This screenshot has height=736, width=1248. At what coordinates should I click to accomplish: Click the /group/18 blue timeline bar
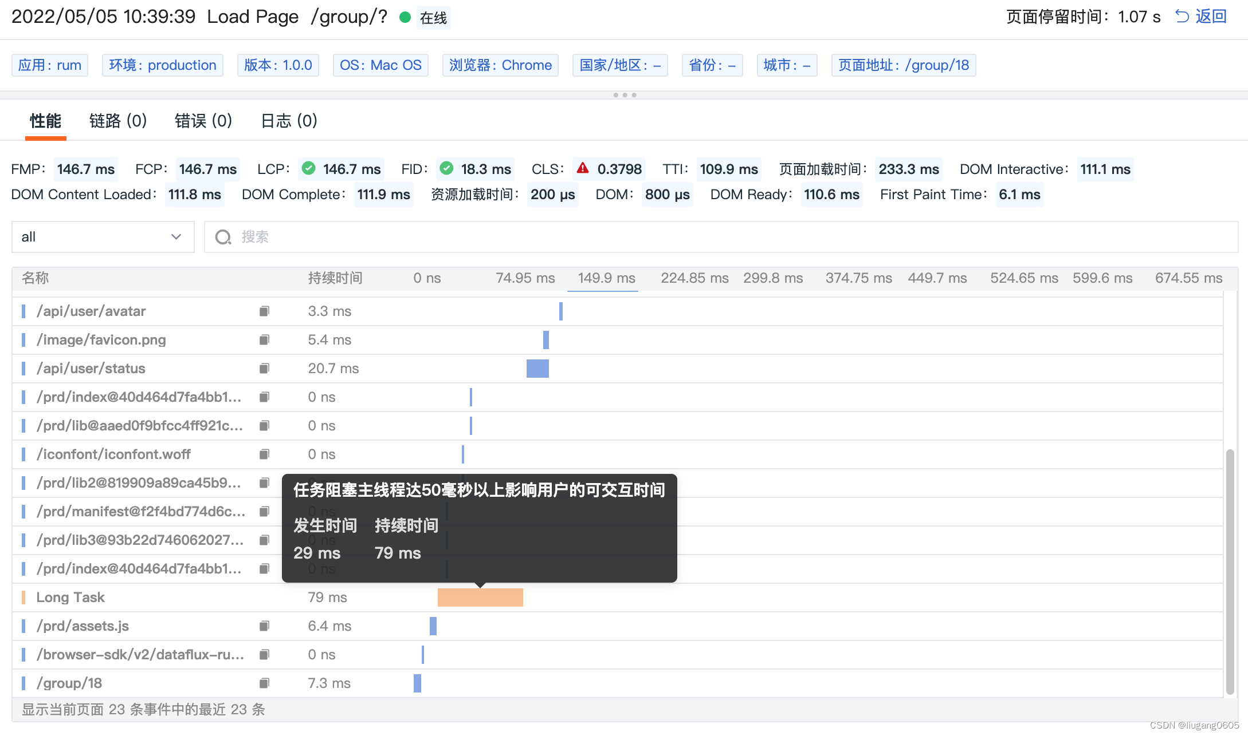click(418, 683)
